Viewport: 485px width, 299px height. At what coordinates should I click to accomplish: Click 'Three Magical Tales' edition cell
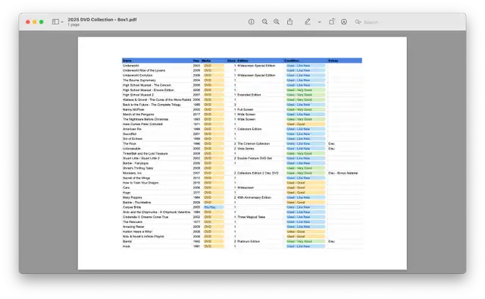[251, 217]
